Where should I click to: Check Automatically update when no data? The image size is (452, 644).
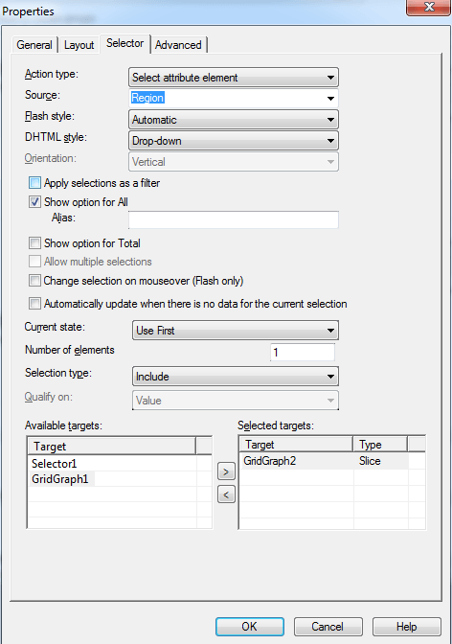click(x=34, y=304)
